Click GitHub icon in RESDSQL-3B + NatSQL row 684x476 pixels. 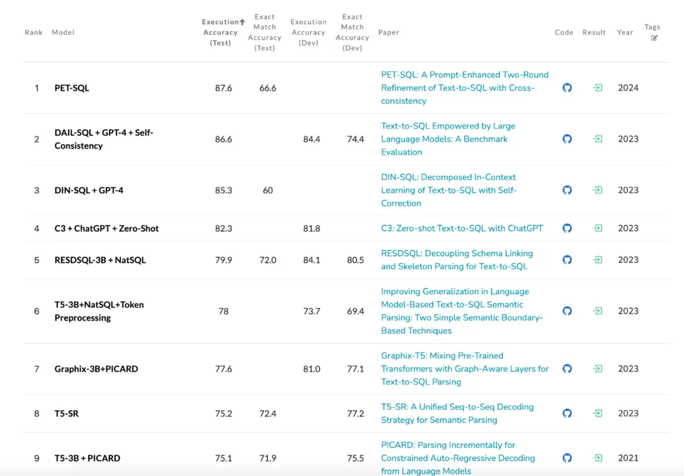click(567, 260)
